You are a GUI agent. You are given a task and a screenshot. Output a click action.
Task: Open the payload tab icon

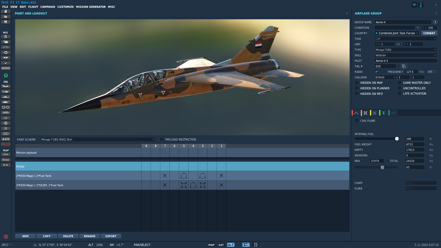coord(365,113)
